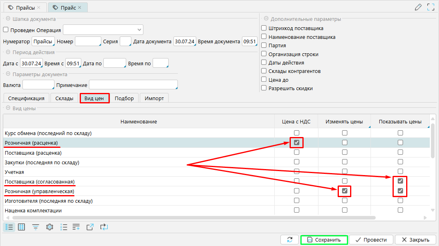This screenshot has height=246, width=439.
Task: Click the Примечание input field
Action: 133,85
